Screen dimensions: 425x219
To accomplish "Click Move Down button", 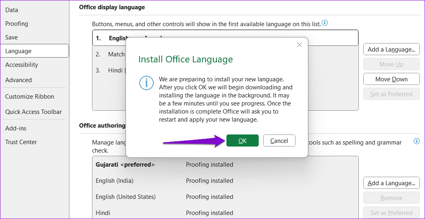I will click(391, 79).
